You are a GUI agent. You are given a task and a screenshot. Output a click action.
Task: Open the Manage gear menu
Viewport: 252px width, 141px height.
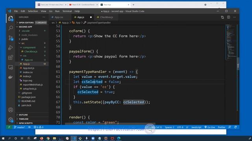click(11, 119)
